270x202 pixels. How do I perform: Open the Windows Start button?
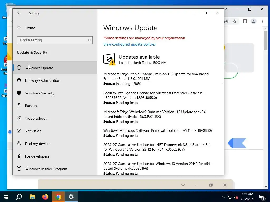(x=6, y=197)
